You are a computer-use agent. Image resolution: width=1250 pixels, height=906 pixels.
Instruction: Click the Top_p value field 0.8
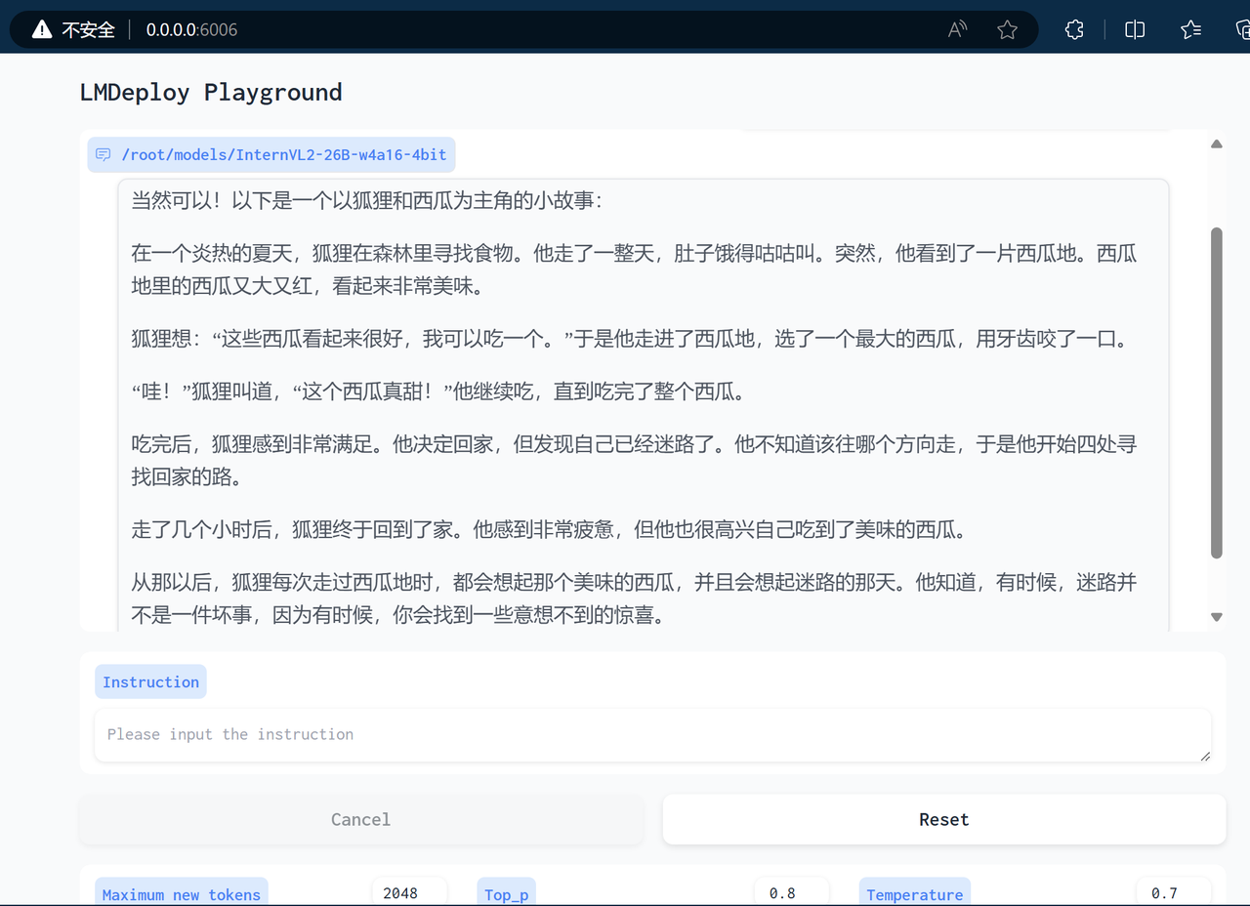click(x=791, y=893)
